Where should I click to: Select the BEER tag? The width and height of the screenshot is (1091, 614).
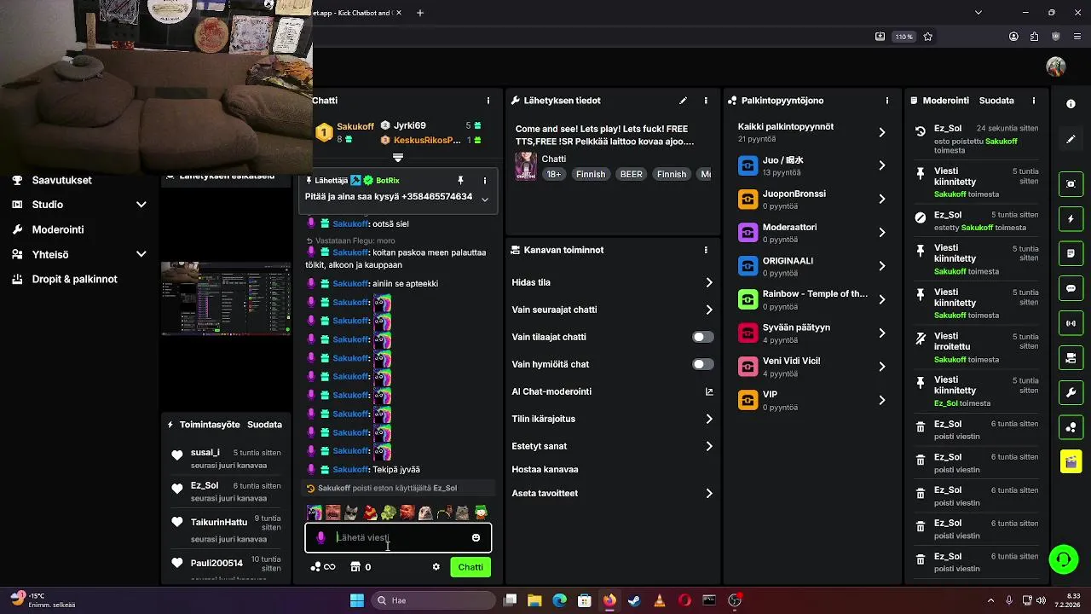pyautogui.click(x=631, y=174)
